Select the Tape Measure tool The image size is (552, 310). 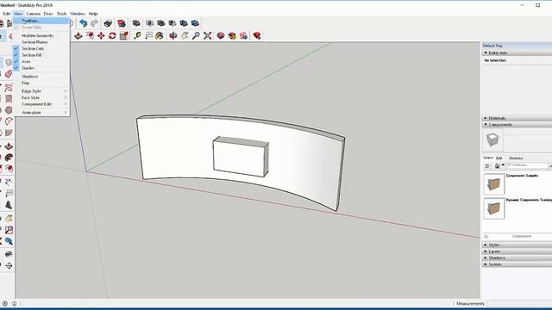tap(137, 35)
